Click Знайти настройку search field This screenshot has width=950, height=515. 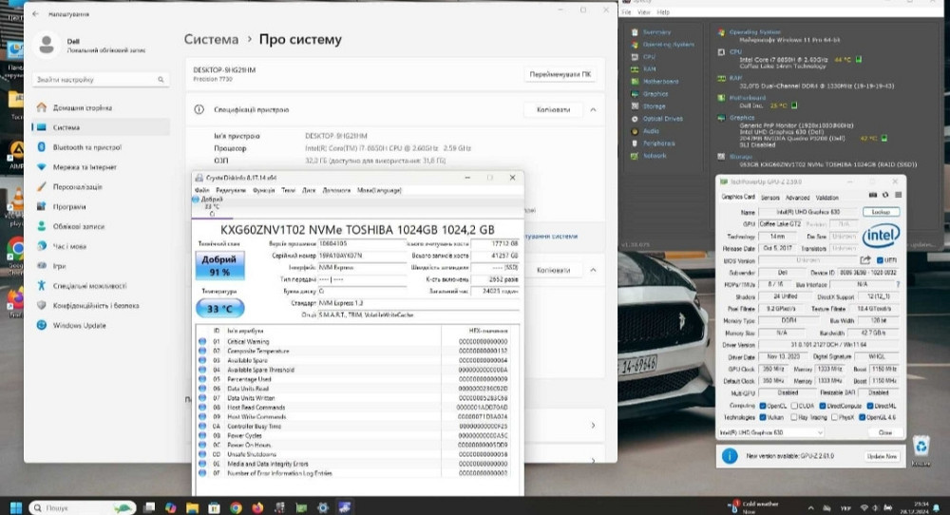click(x=101, y=80)
